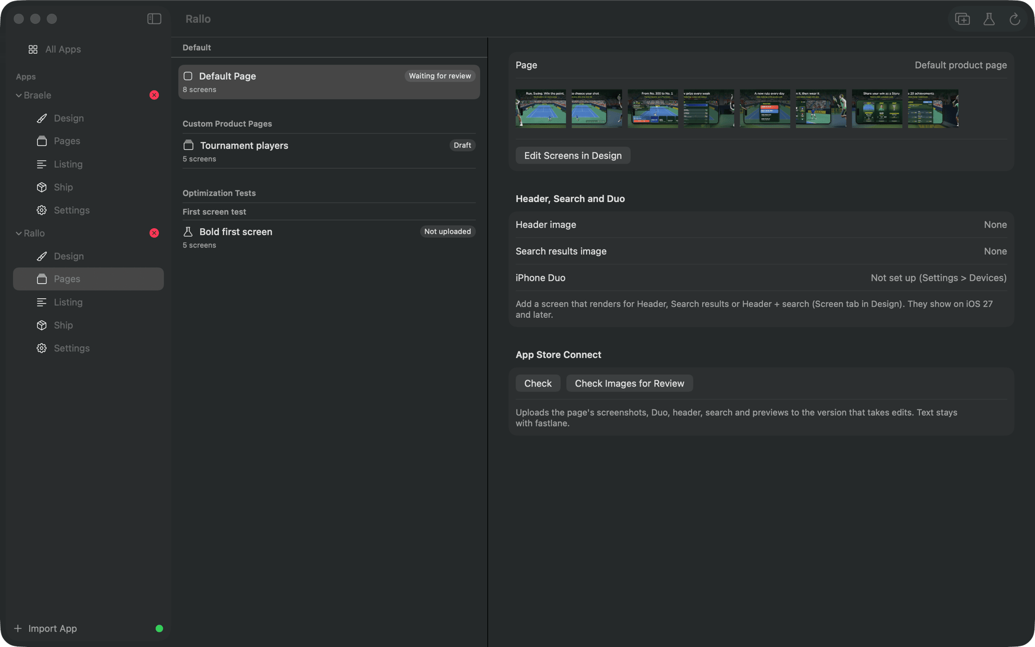Open Ship under Rallo
1035x647 pixels.
88,325
